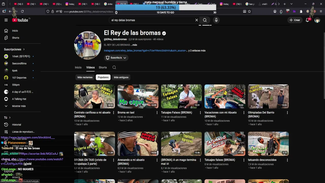
Task: Click the browser address bar URL
Action: pyautogui.click(x=88, y=12)
